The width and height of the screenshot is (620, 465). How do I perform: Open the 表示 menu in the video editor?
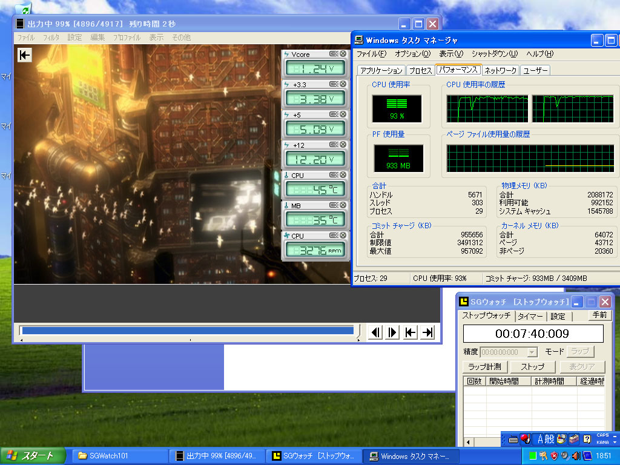click(156, 38)
